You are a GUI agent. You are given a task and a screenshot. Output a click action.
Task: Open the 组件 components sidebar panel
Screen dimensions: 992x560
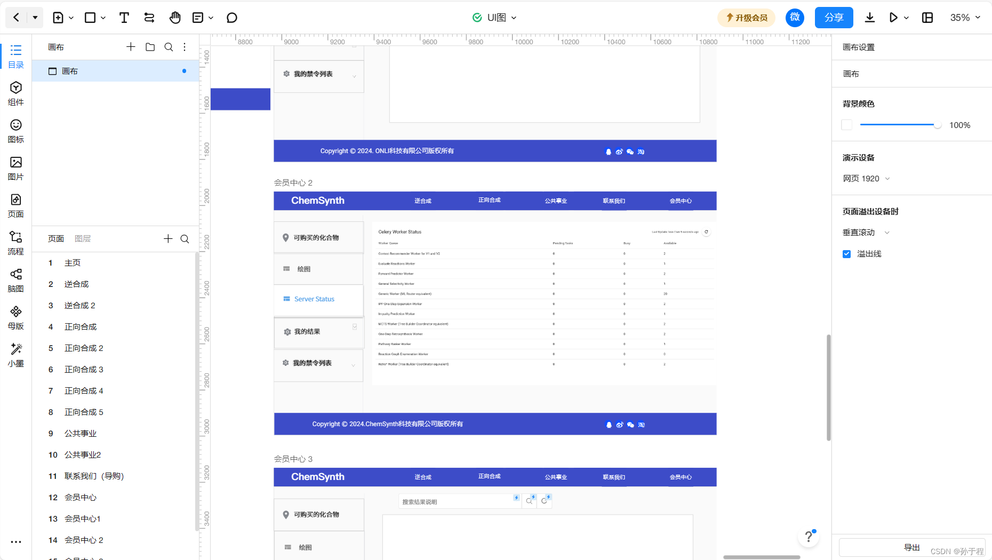point(16,93)
